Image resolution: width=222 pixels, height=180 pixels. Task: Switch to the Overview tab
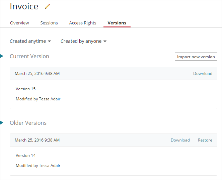[19, 23]
